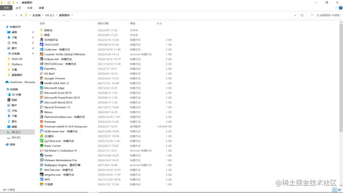Expand breadcrumb chevron after 桌面图标

[72, 15]
